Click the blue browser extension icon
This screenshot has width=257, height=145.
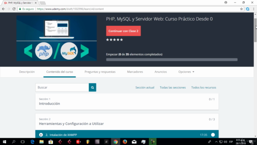pos(248,9)
